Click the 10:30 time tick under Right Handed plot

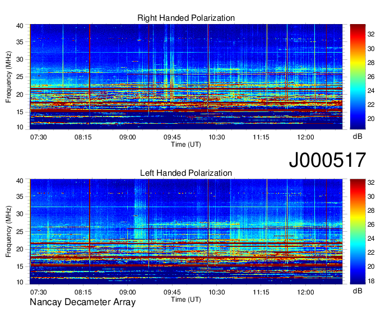click(x=217, y=137)
